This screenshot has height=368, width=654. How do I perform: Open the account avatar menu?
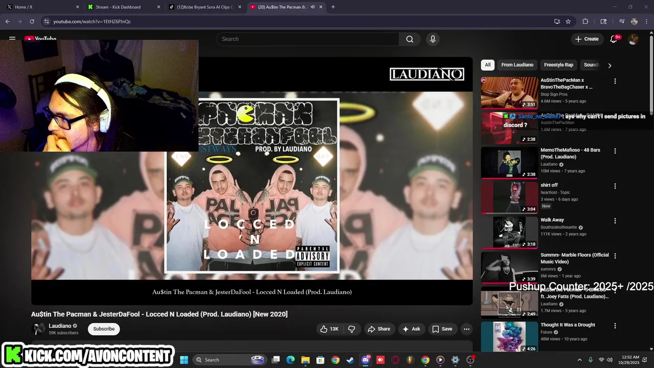point(633,39)
